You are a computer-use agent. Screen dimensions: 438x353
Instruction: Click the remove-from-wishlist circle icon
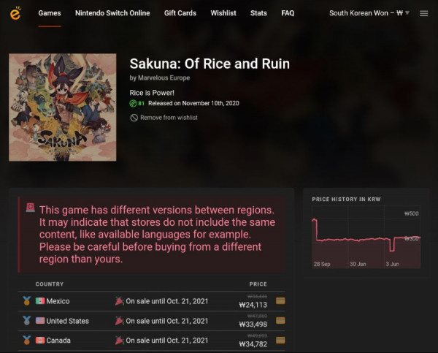(x=134, y=118)
